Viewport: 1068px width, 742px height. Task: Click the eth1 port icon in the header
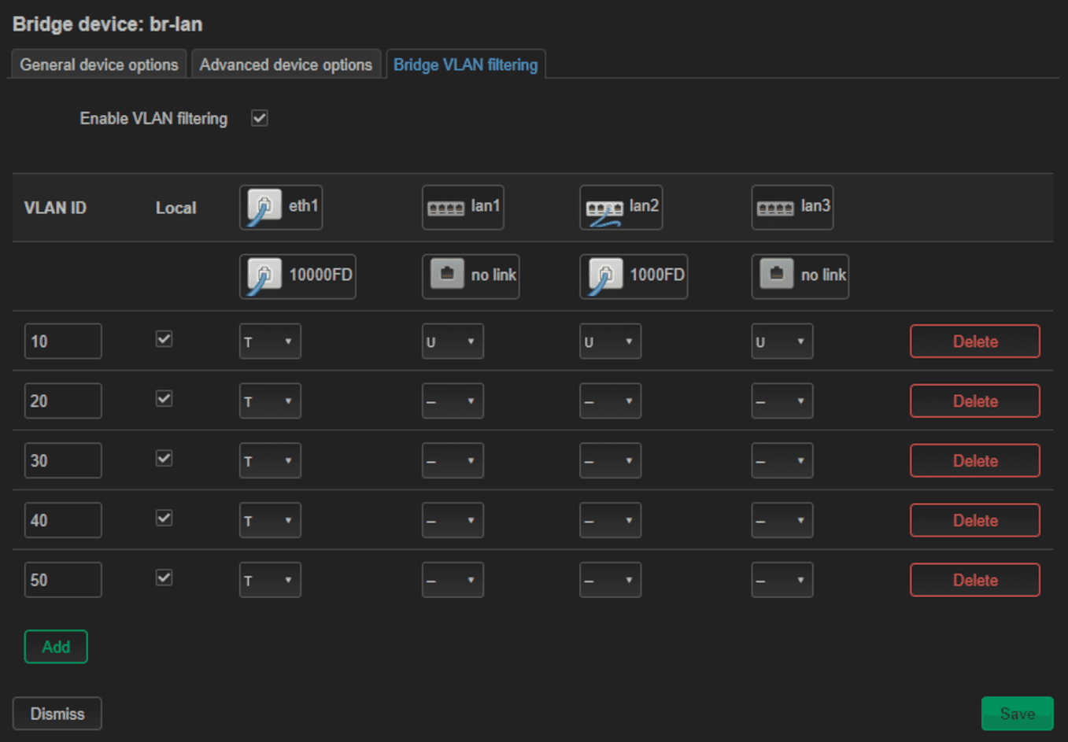point(280,207)
